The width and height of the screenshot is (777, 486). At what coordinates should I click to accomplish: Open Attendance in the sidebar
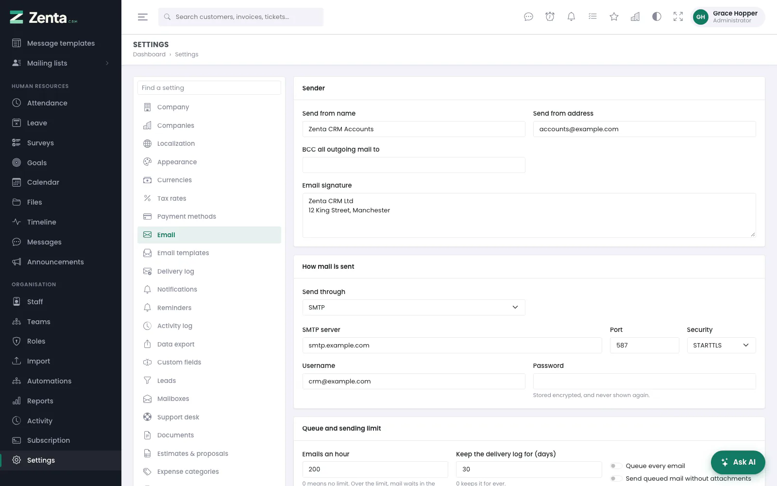[61, 103]
